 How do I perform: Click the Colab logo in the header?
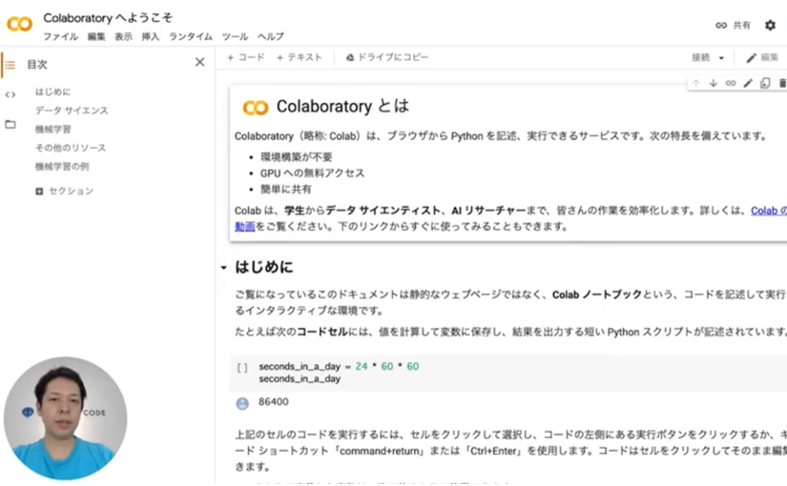[19, 24]
